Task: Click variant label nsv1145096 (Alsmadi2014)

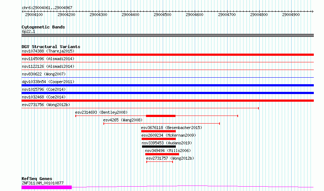Action: 48,59
